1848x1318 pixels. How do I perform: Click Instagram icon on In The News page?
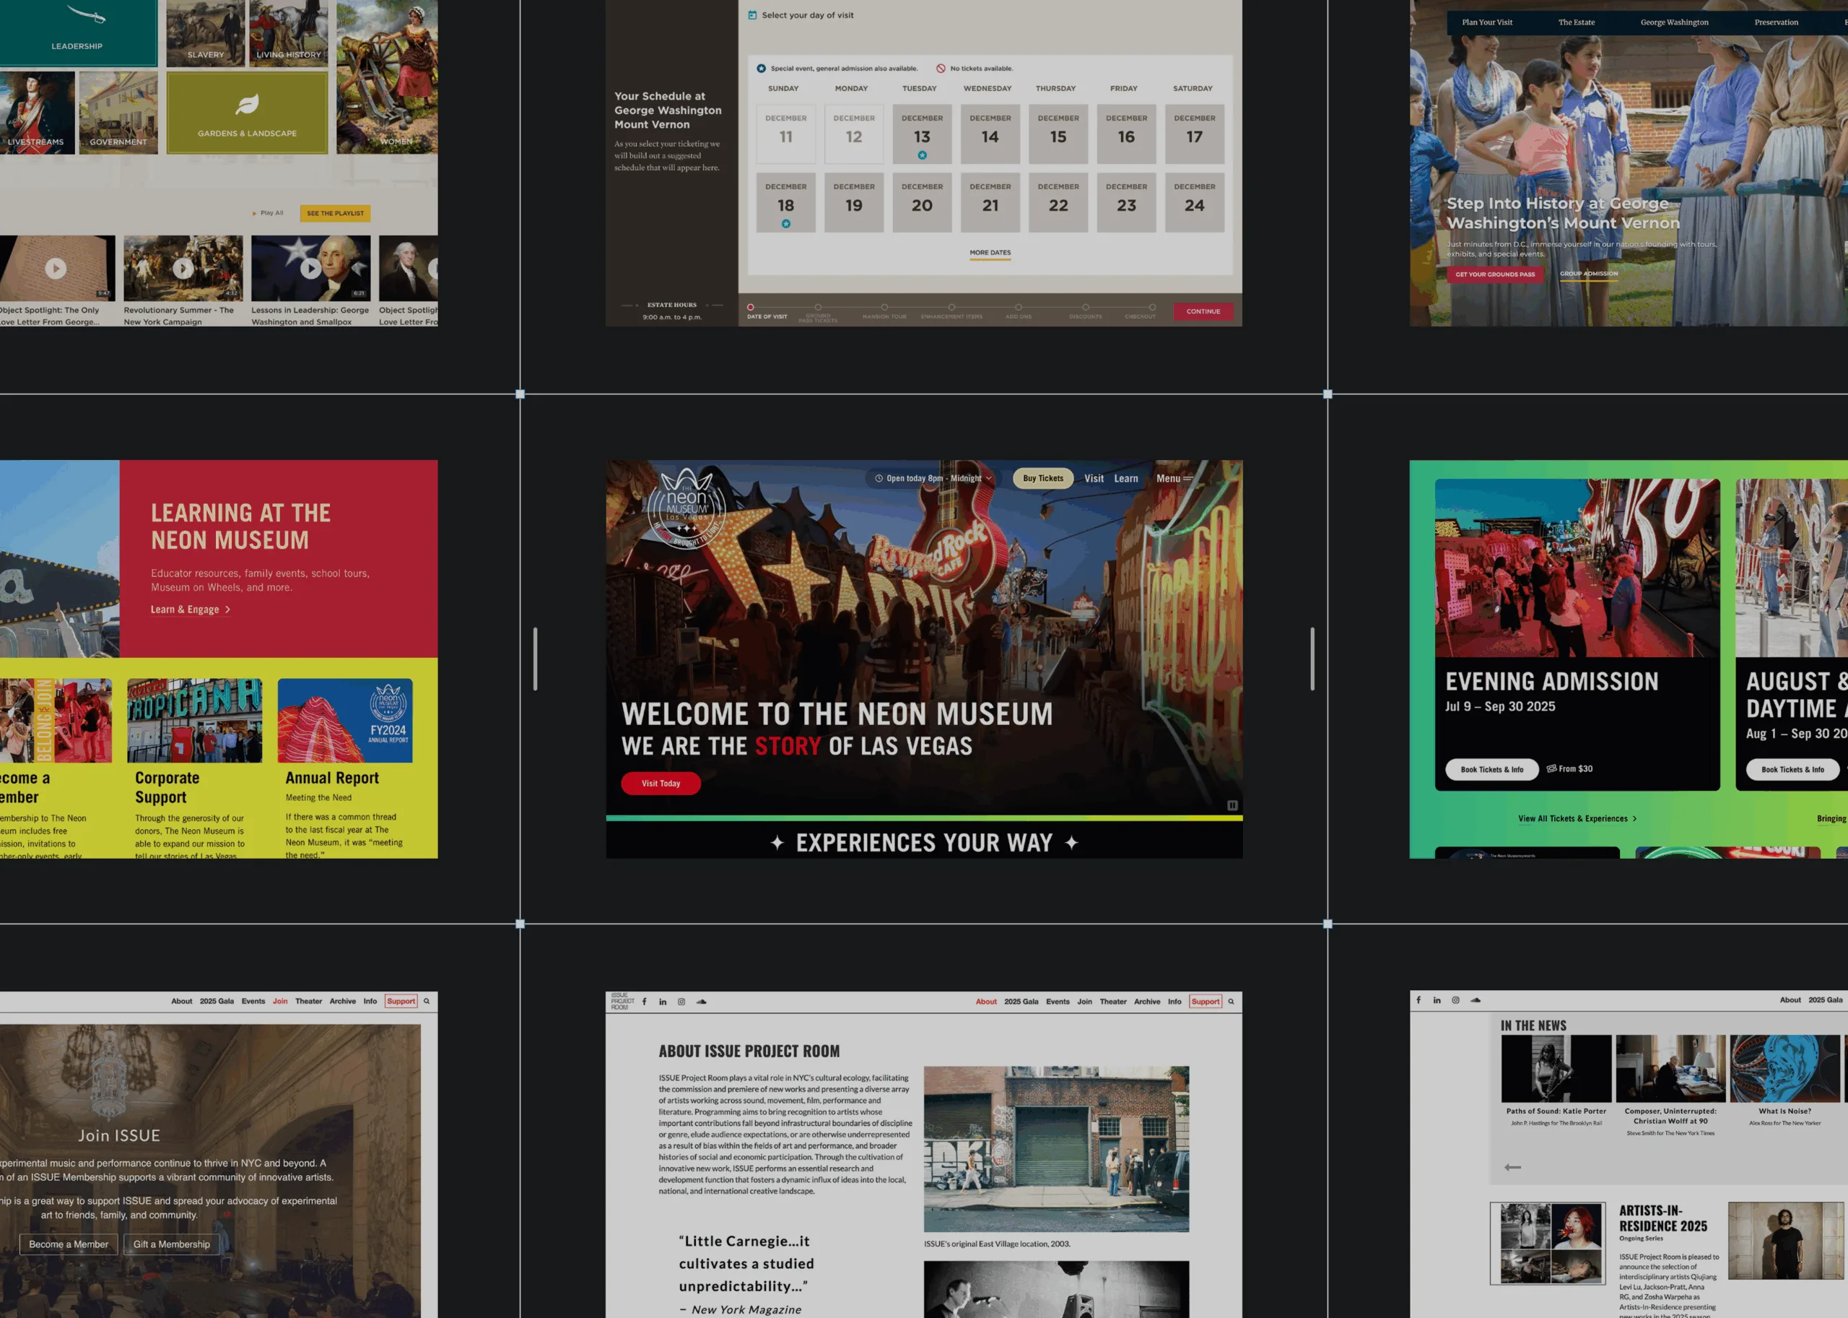(1455, 1000)
